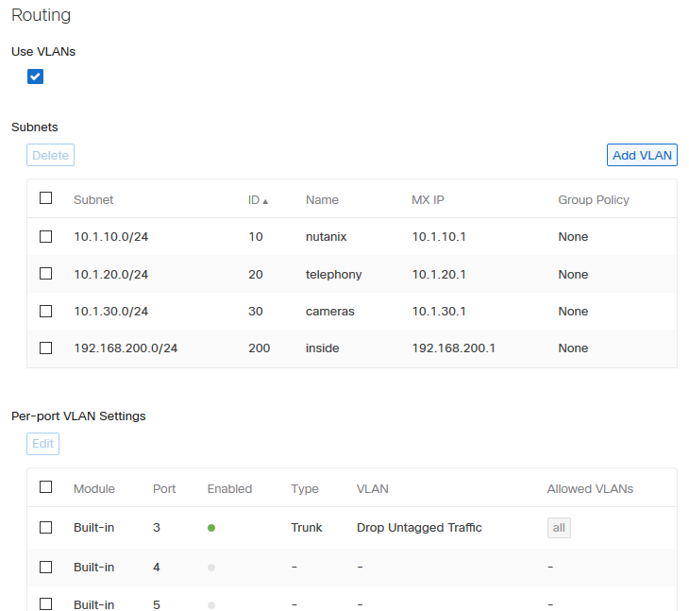
Task: Tick the telephony VLAN row checkbox
Action: pyautogui.click(x=45, y=274)
